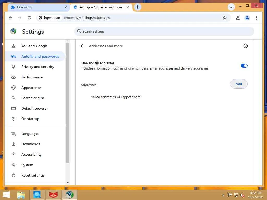Click the Supermium taskbar icon
Viewport: 267px width, 200px height.
click(69, 195)
